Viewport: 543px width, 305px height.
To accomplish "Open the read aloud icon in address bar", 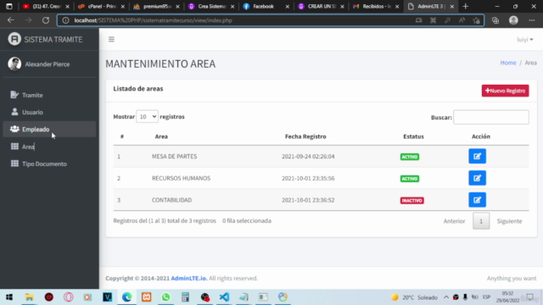I will [x=462, y=20].
